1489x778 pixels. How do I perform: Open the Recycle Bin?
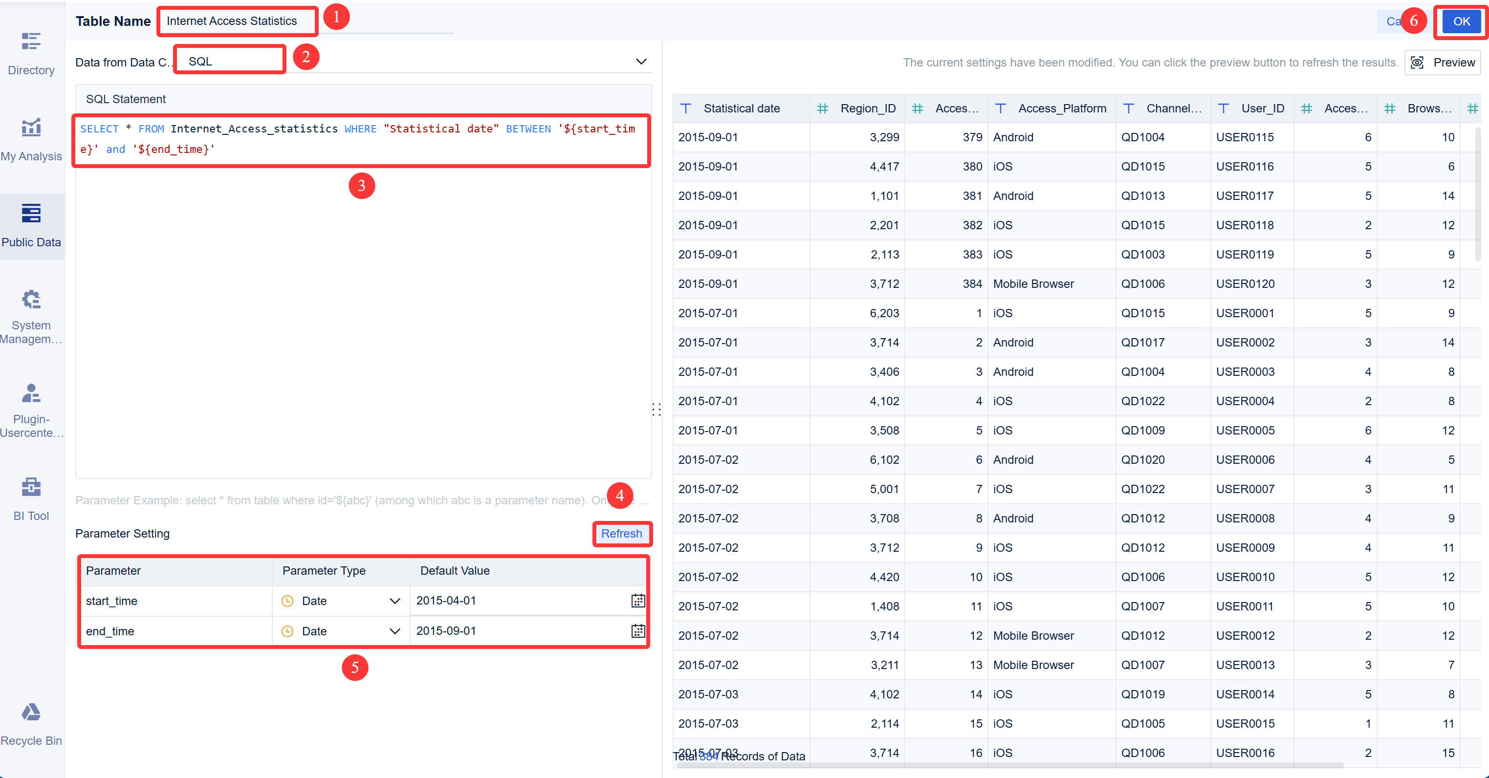click(x=31, y=725)
